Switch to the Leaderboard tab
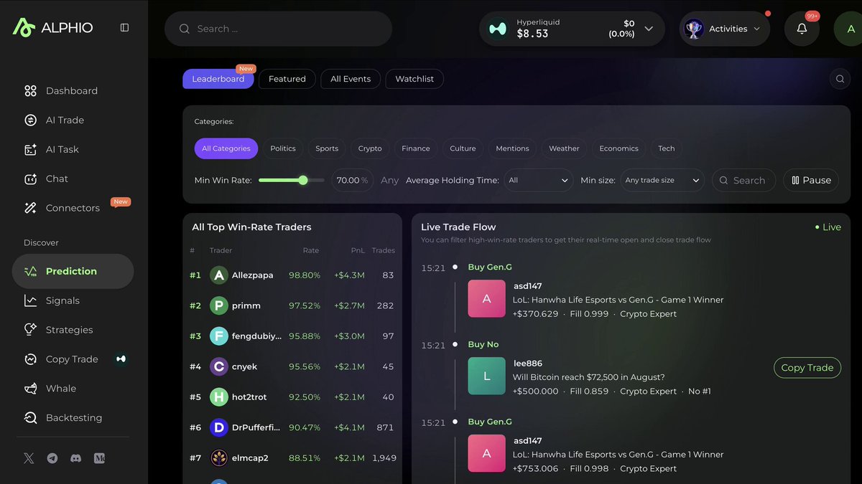862x484 pixels. tap(218, 79)
